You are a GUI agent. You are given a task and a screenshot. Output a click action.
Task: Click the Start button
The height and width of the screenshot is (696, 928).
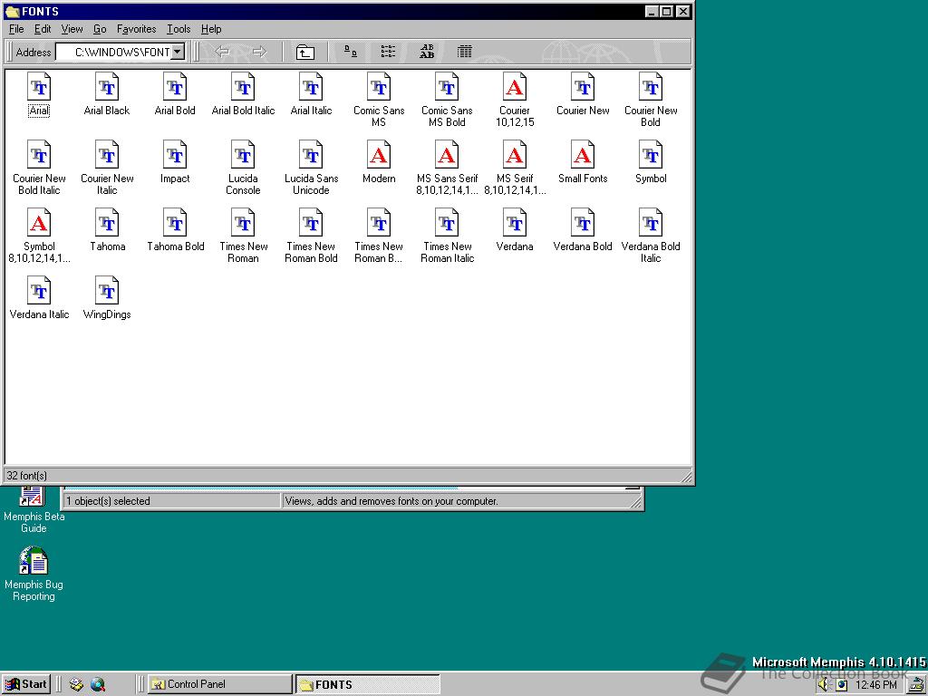point(26,684)
